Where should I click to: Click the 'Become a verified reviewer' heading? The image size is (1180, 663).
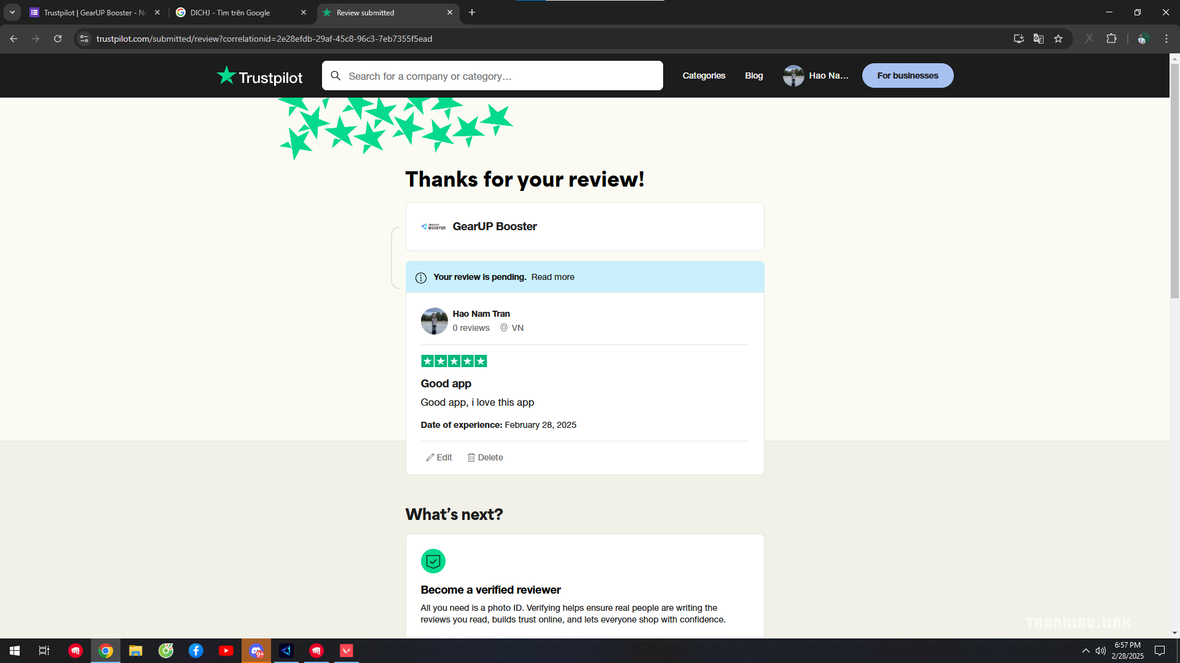[x=490, y=590]
